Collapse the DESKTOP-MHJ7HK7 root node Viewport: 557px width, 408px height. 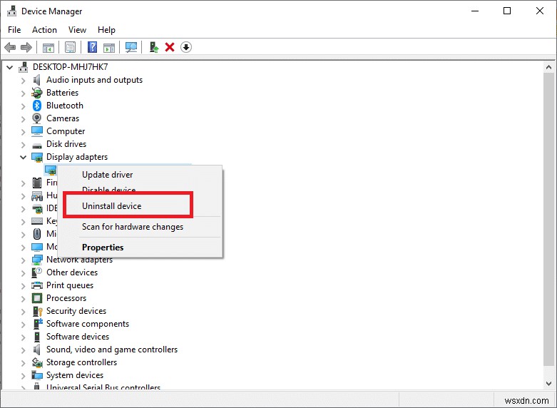coord(9,67)
